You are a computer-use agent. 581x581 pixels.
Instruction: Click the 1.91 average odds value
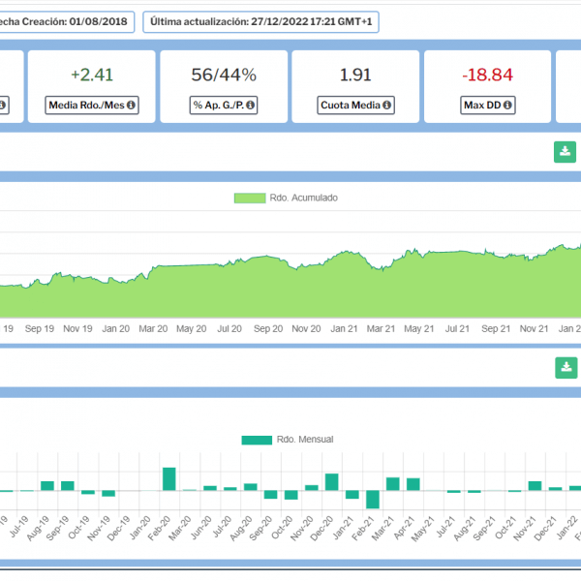(x=355, y=75)
